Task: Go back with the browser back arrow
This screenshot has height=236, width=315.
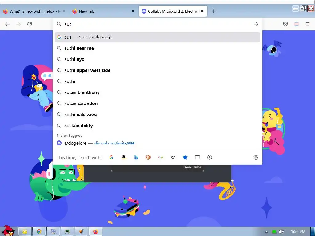Action: point(7,24)
